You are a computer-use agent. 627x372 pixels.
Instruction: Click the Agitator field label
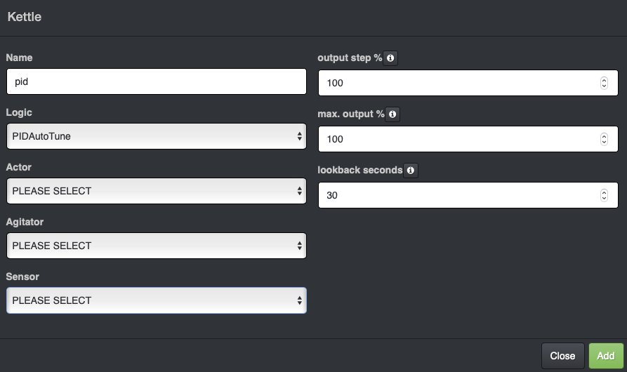click(25, 222)
